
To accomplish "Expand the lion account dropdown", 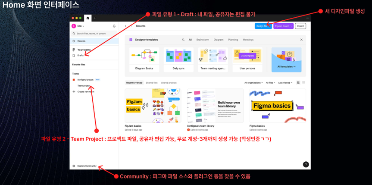I will coord(84,26).
